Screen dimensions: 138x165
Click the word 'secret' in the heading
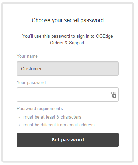coord(71,20)
